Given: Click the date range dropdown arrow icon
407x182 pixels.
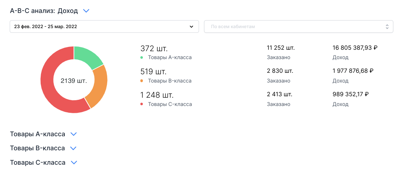Looking at the screenshot, I should pyautogui.click(x=191, y=27).
